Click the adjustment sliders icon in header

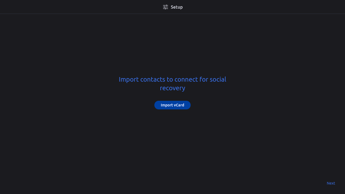(x=165, y=7)
